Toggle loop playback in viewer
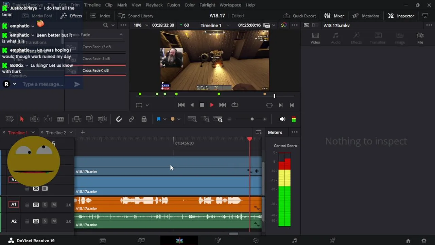The height and width of the screenshot is (245, 435). pos(235,105)
